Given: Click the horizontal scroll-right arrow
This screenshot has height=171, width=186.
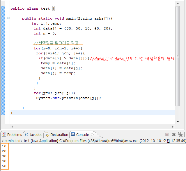Looking at the screenshot, I should [173, 127].
